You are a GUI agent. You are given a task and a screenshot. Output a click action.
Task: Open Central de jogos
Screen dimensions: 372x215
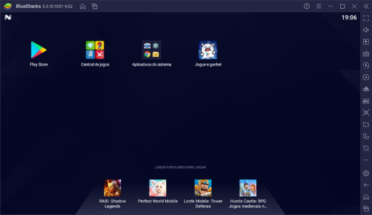pyautogui.click(x=95, y=50)
